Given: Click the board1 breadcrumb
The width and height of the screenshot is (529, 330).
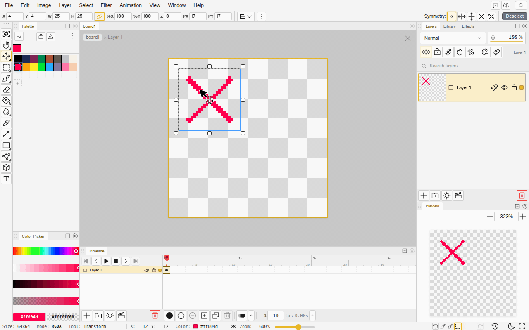Looking at the screenshot, I should point(93,37).
